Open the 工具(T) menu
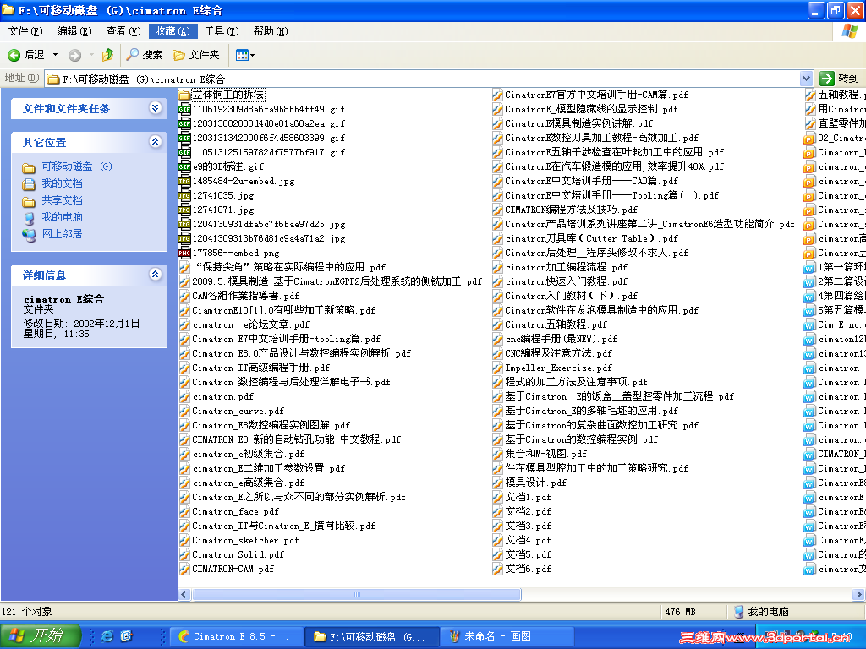The height and width of the screenshot is (649, 866). [222, 31]
